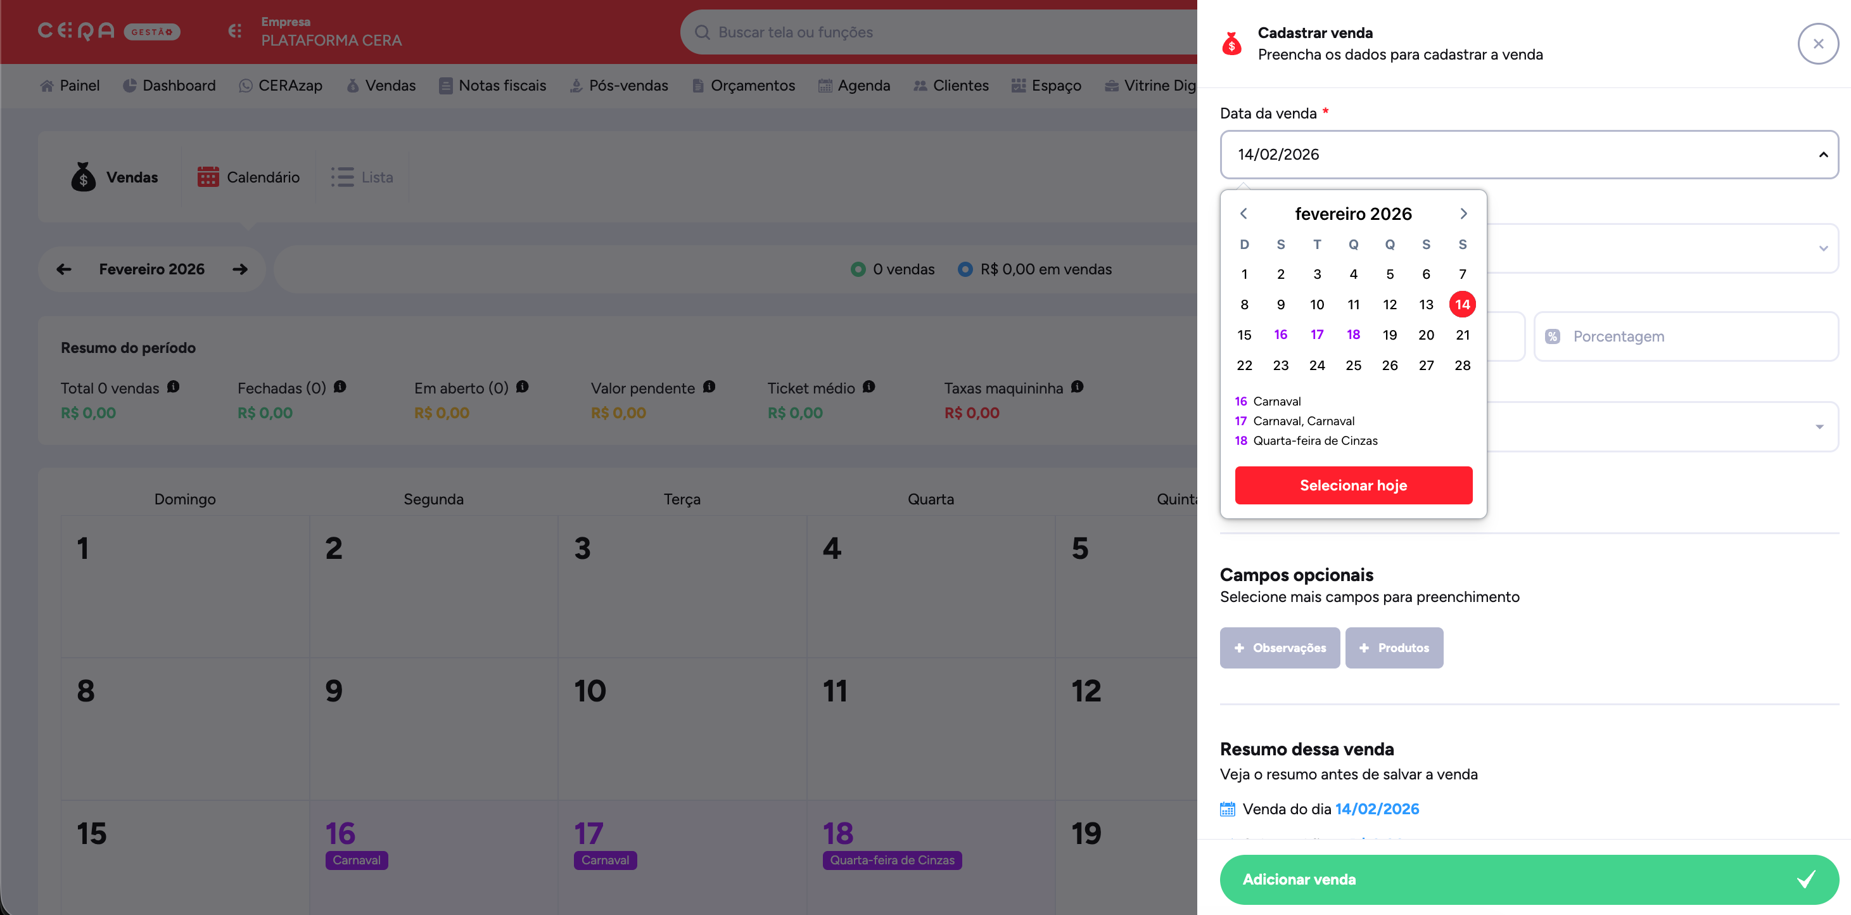
Task: Collapse the Data da venda dropdown
Action: [x=1823, y=155]
